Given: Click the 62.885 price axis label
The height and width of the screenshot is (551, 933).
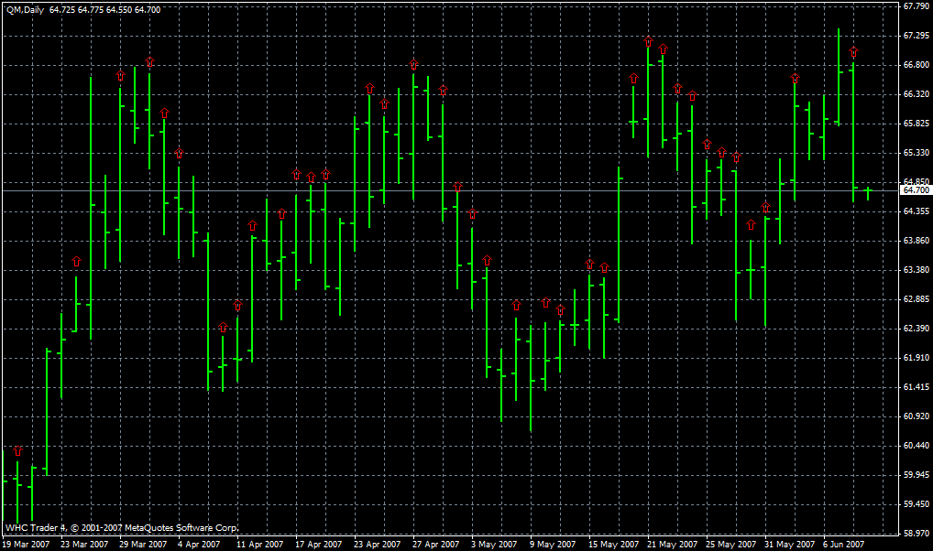Looking at the screenshot, I should (917, 299).
